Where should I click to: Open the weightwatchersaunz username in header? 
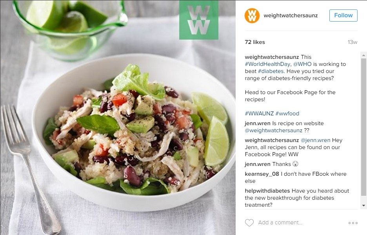point(291,15)
